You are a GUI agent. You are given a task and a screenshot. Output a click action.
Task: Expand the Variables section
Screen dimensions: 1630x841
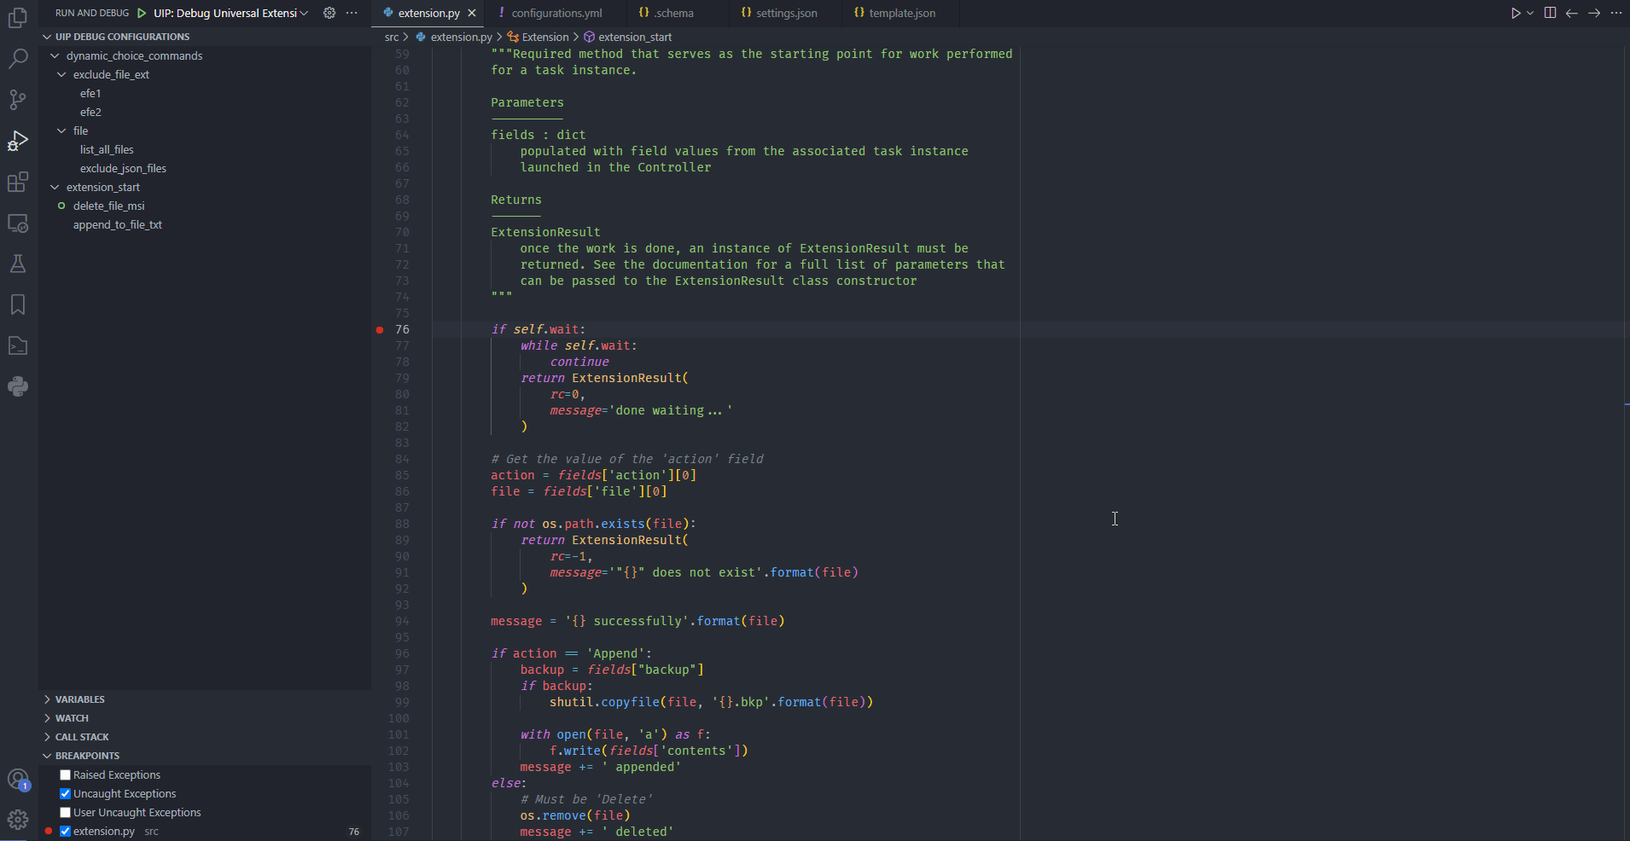pos(79,699)
